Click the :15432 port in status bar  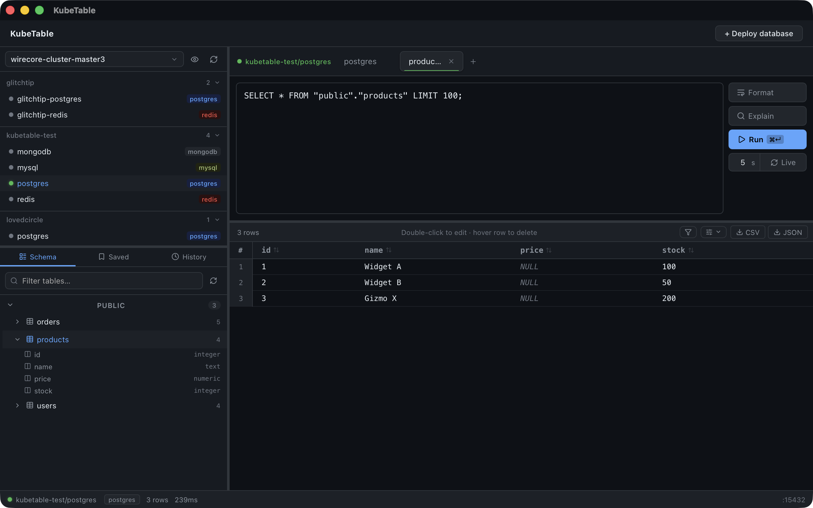794,500
